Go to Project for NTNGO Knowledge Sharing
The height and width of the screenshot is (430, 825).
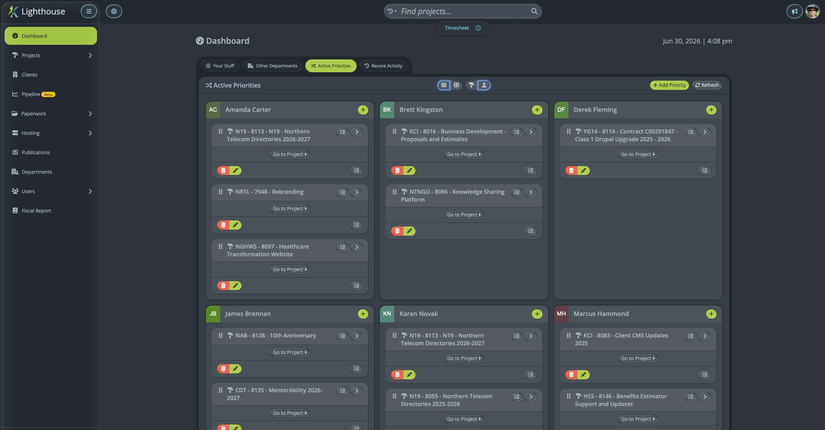click(x=464, y=215)
